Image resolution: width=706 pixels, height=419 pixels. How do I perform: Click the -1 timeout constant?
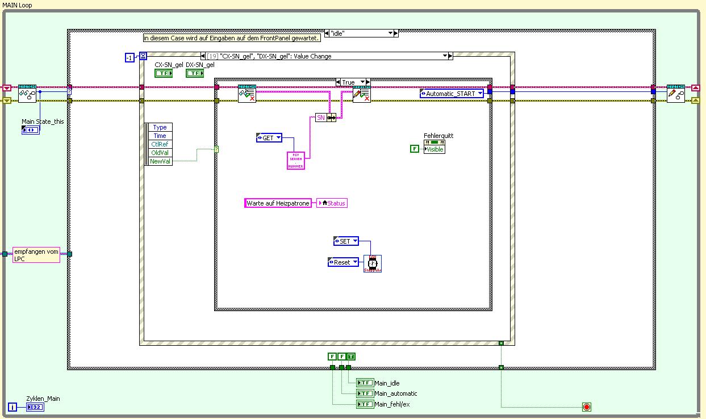pos(130,57)
